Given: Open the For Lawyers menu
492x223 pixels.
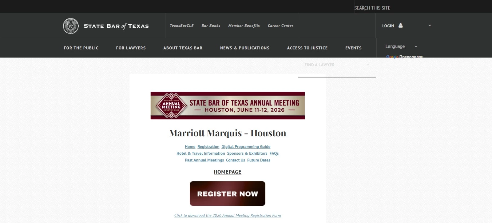Looking at the screenshot, I should point(131,48).
